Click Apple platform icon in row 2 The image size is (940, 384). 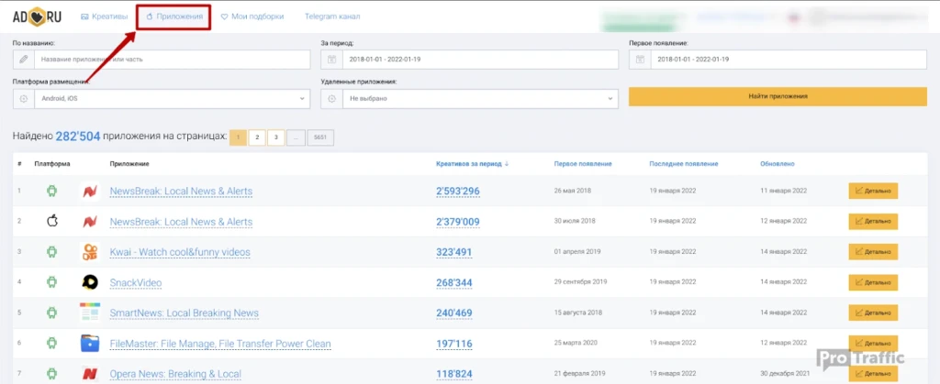(52, 221)
